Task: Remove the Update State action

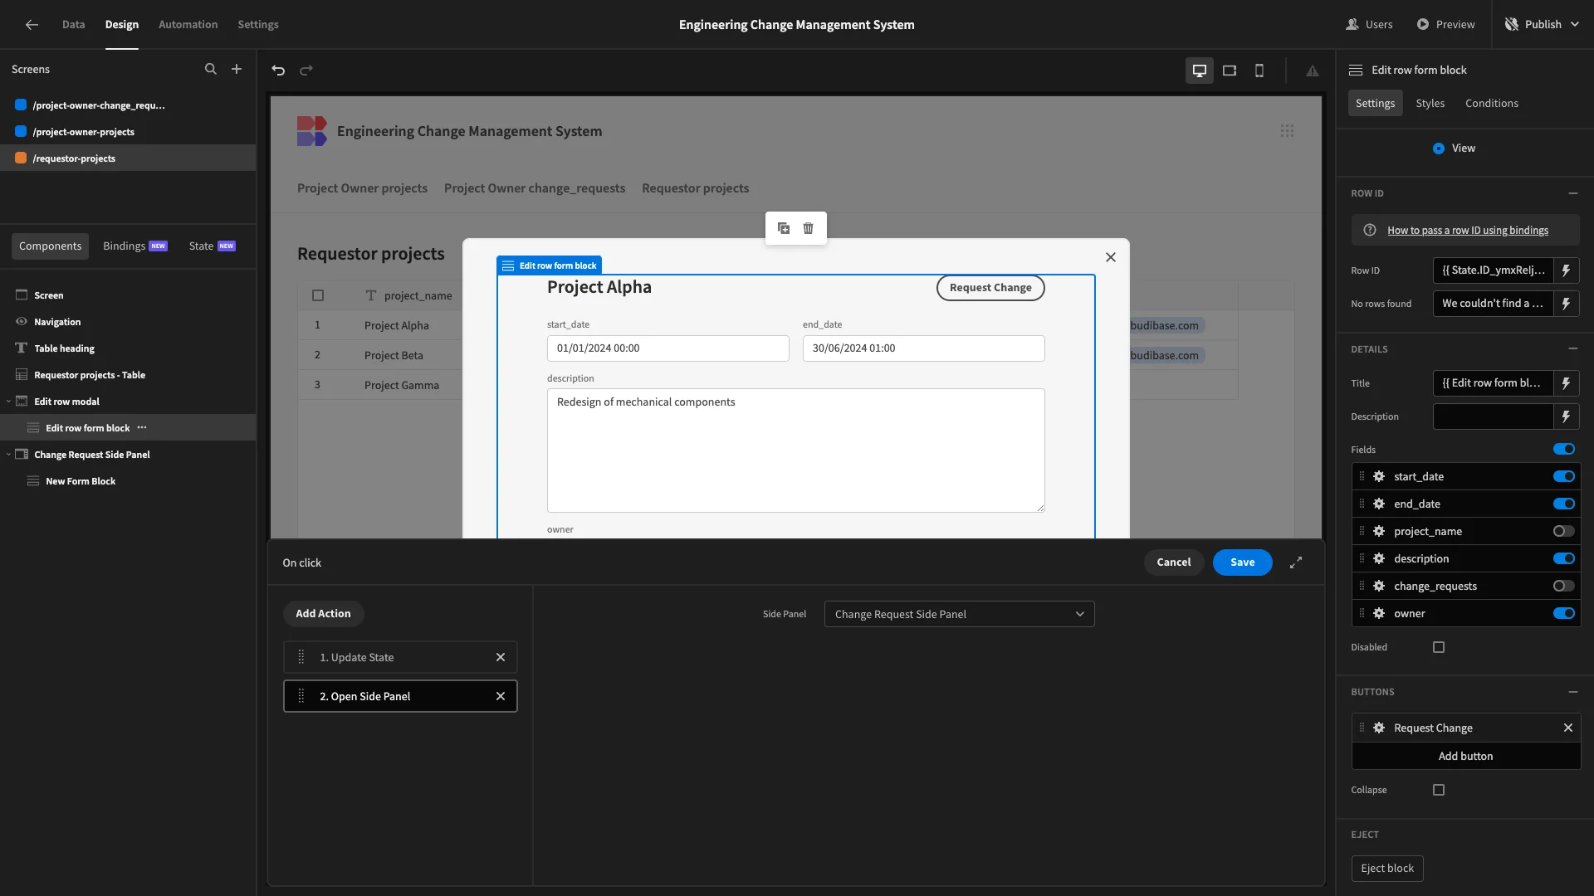Action: (x=501, y=657)
